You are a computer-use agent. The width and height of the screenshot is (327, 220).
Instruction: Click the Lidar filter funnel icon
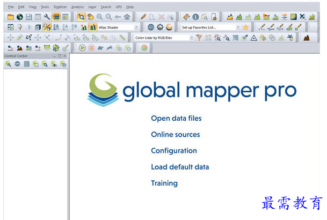[x=199, y=38]
